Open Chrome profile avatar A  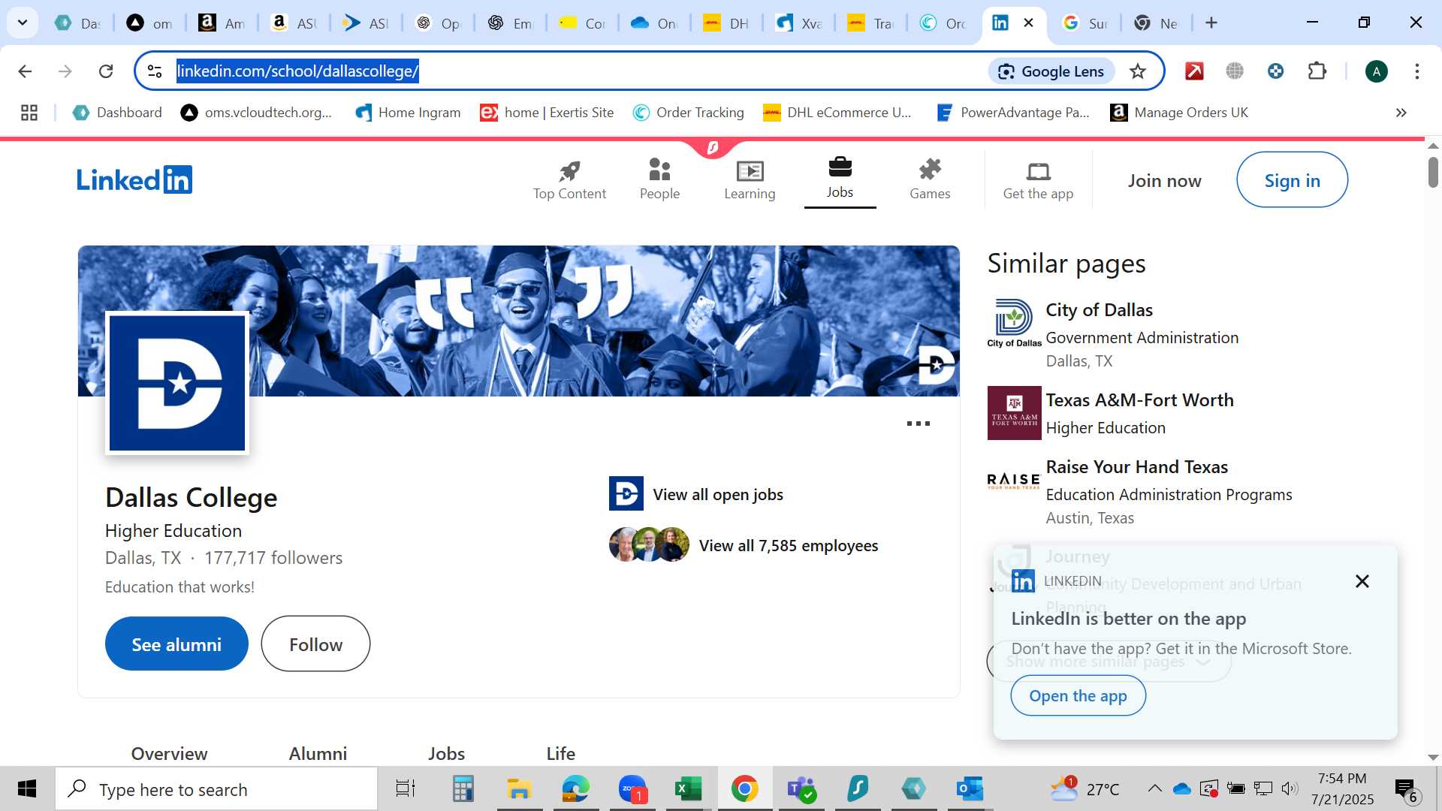point(1376,71)
